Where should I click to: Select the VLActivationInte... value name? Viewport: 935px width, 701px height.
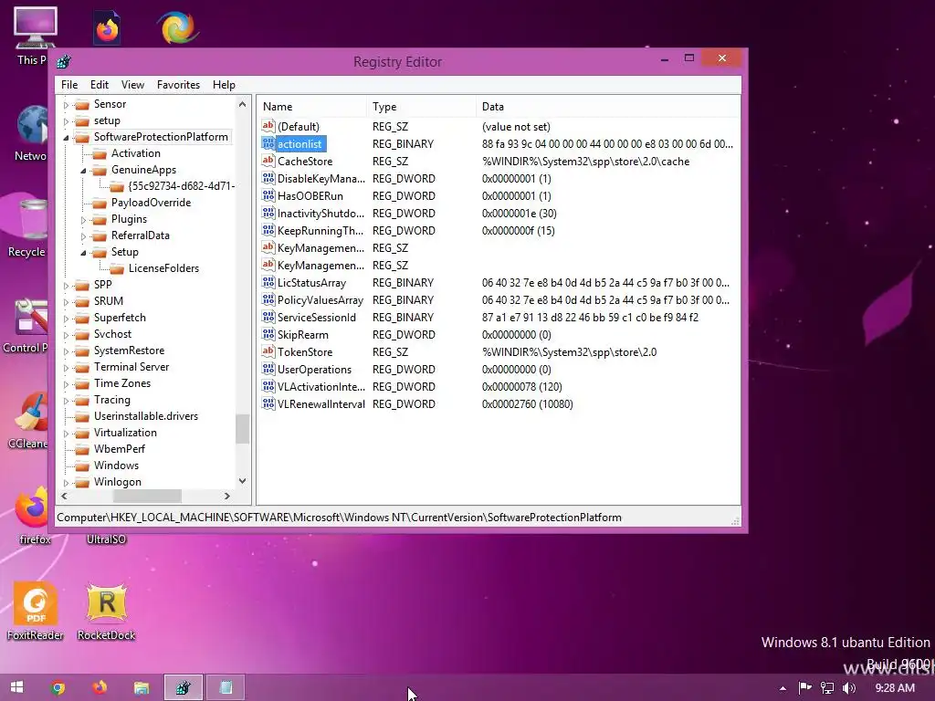[x=320, y=386]
